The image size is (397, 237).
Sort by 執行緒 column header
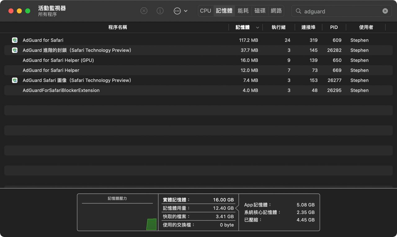click(279, 27)
